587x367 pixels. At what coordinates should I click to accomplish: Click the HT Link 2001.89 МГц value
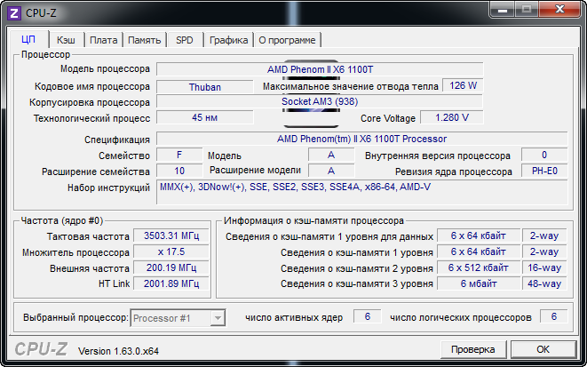point(169,284)
